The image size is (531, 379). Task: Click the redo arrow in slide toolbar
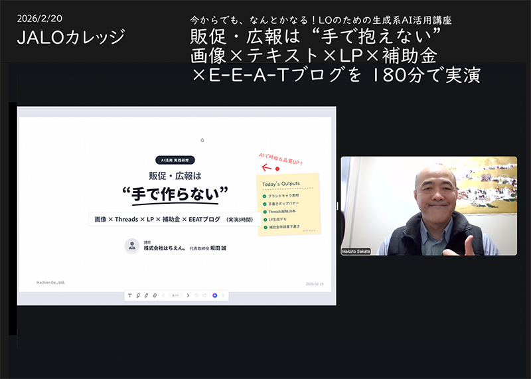click(204, 295)
